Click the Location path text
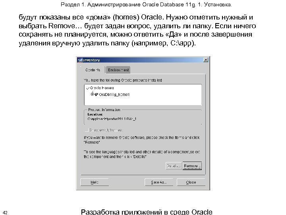The width and height of the screenshot is (286, 215). coord(112,119)
